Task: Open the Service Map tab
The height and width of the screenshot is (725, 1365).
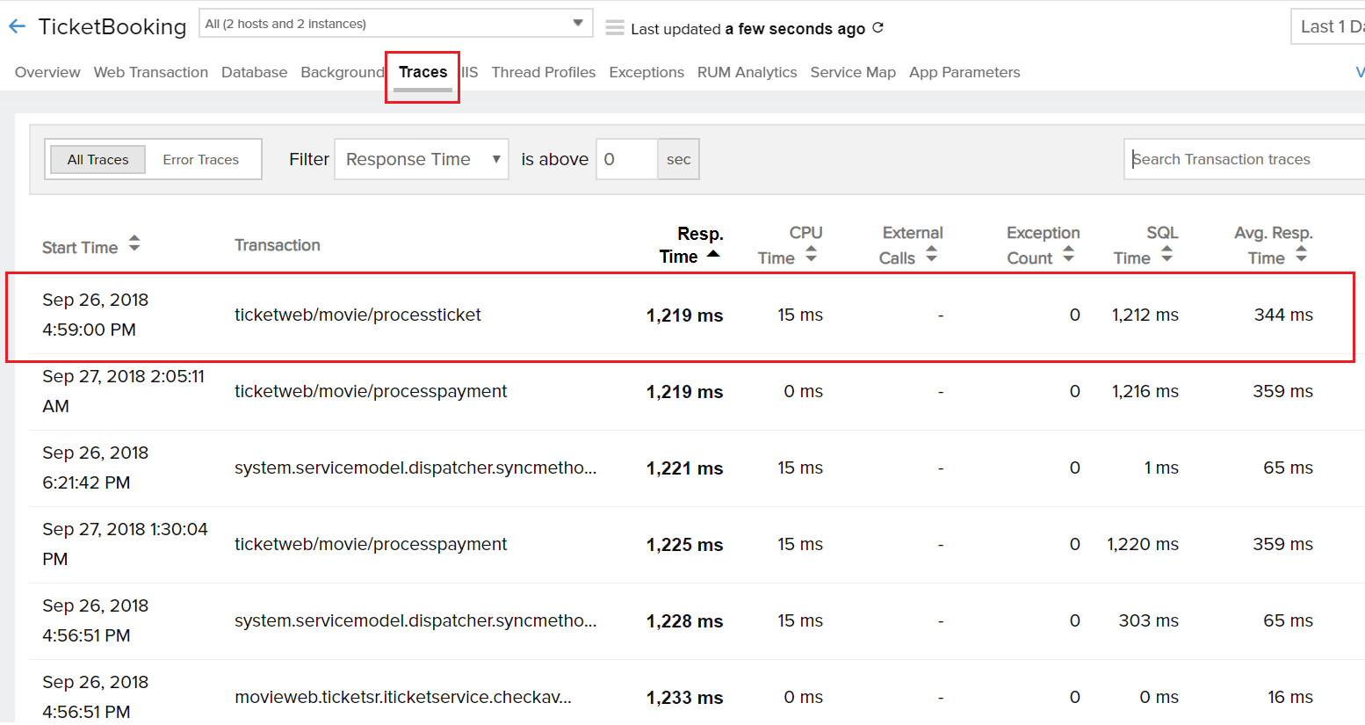Action: pyautogui.click(x=853, y=72)
